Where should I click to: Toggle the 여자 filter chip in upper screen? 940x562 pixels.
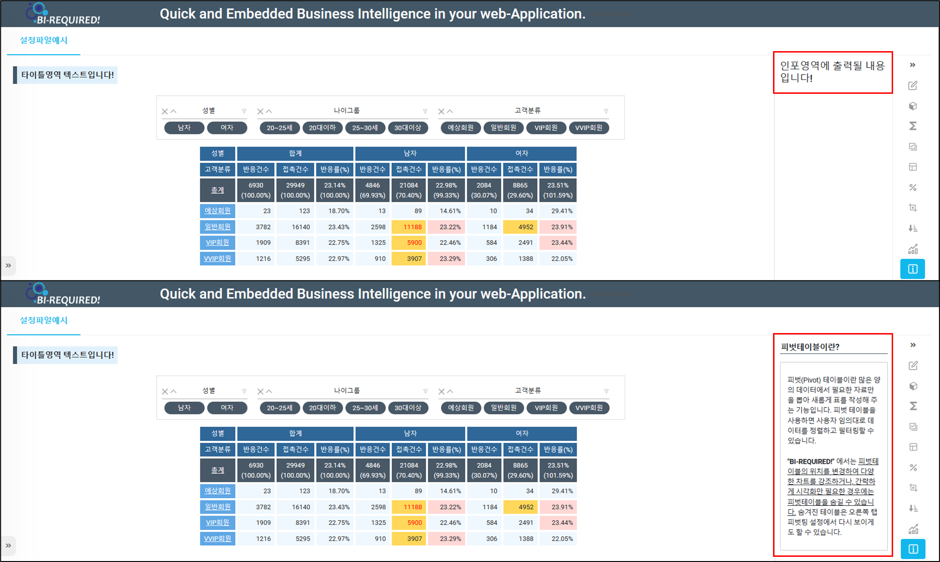click(227, 128)
